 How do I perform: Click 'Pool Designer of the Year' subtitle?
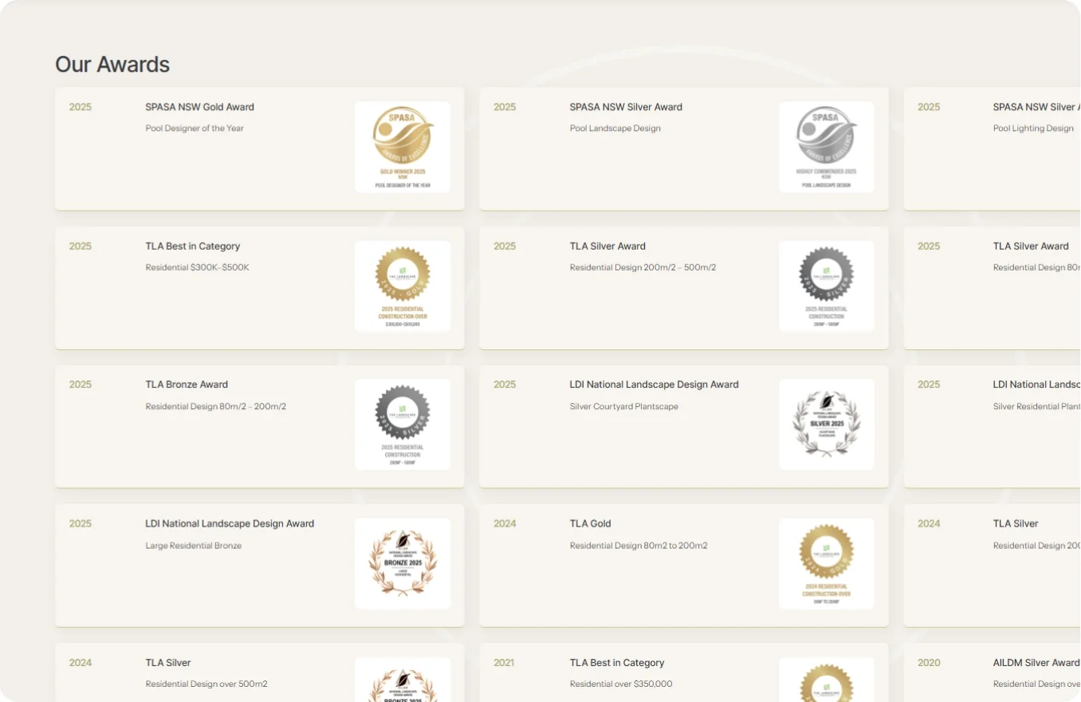[x=195, y=128]
